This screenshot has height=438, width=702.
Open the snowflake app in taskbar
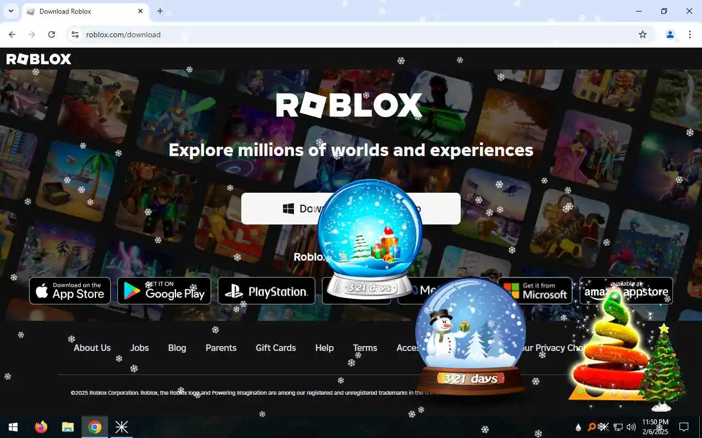pyautogui.click(x=121, y=427)
